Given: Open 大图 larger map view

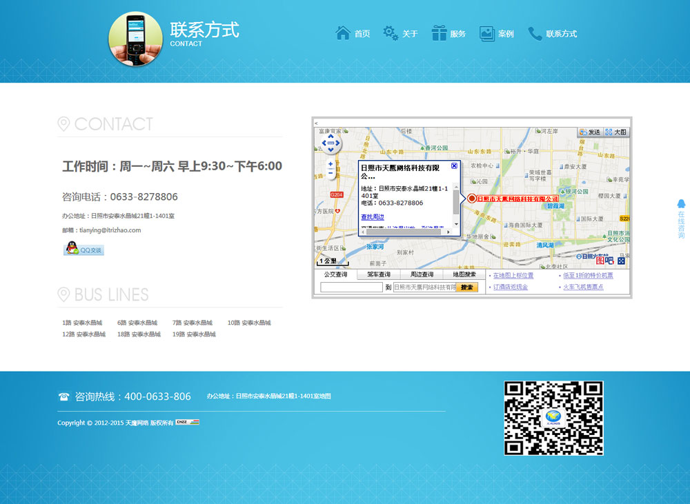Looking at the screenshot, I should coord(615,132).
